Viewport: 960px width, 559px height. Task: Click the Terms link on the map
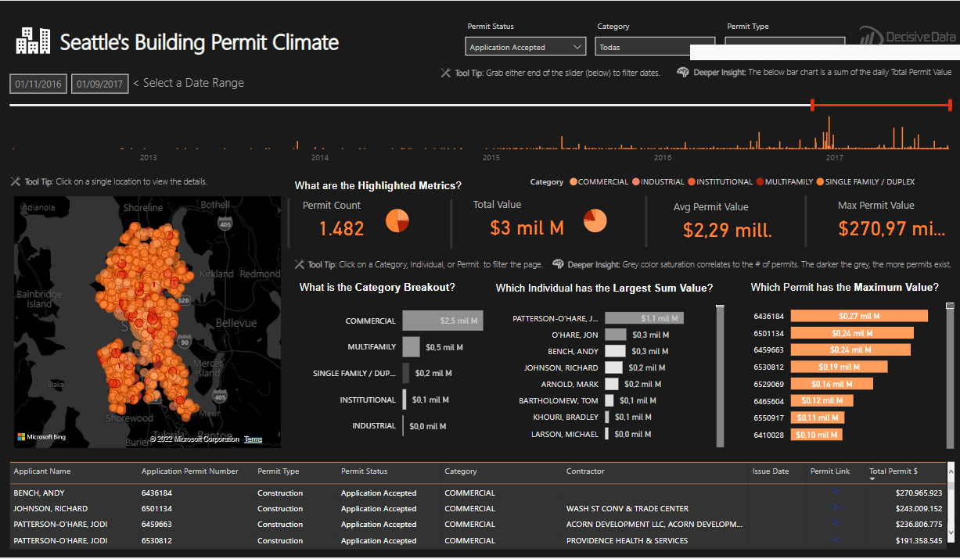click(x=253, y=439)
